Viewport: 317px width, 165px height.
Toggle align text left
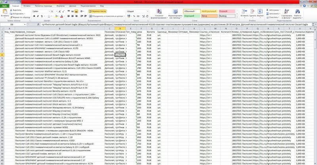(x=69, y=16)
